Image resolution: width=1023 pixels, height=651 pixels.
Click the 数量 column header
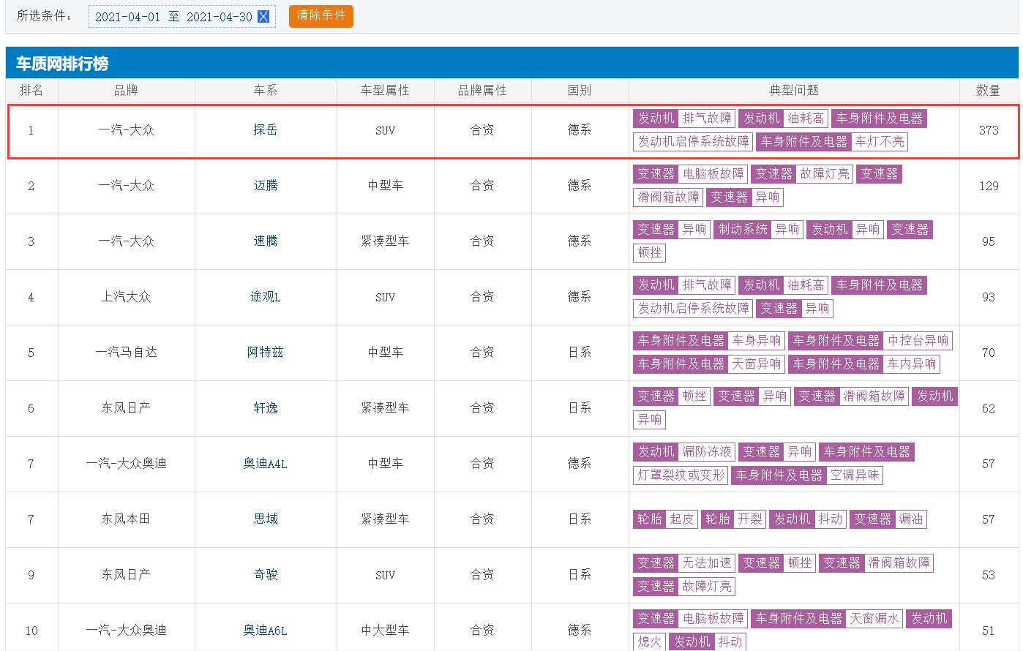988,91
